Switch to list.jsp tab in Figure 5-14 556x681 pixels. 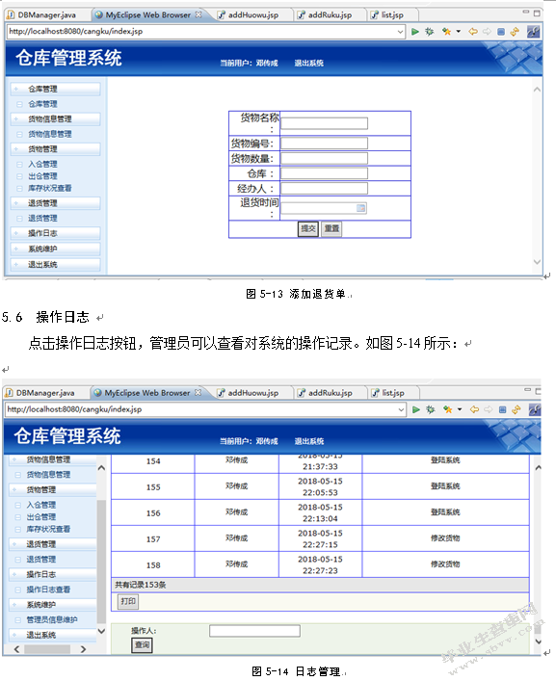tap(388, 393)
